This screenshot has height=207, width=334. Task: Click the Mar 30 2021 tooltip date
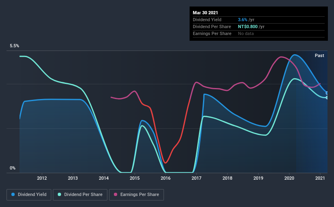(x=205, y=13)
